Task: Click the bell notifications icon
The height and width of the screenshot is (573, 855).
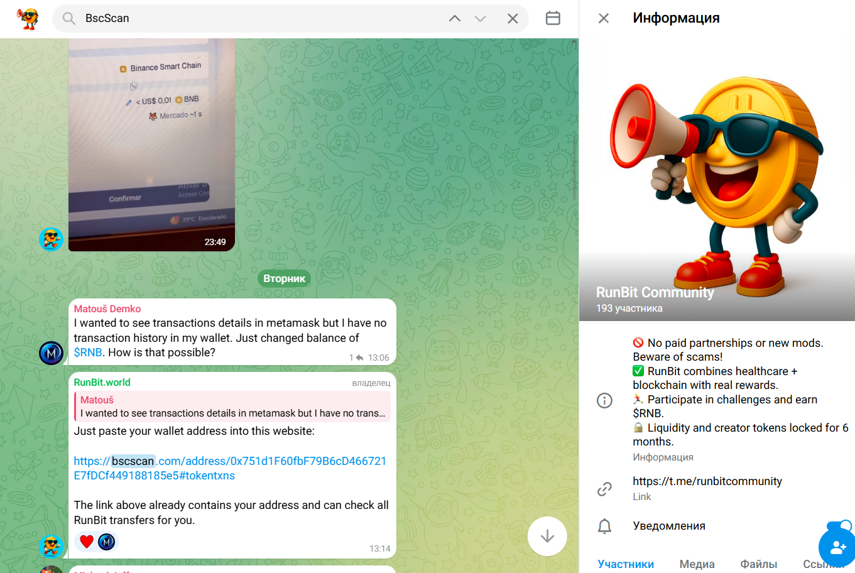Action: point(604,526)
